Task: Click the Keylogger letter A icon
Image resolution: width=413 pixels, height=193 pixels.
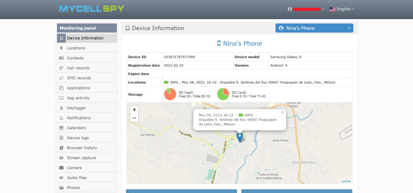Action: click(x=62, y=108)
